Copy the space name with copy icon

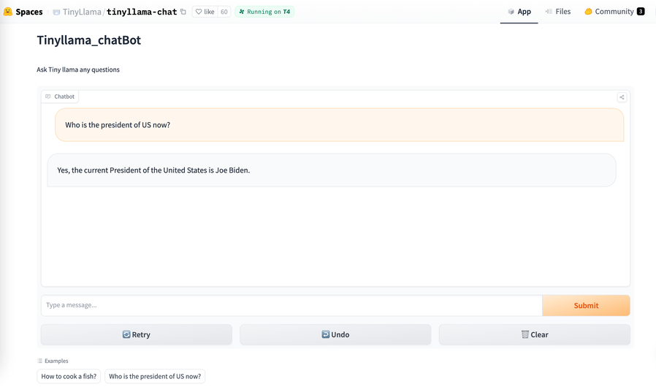pos(183,12)
